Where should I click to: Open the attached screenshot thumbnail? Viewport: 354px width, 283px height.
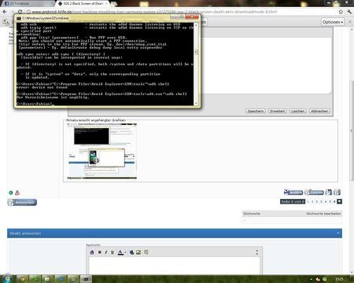102,152
